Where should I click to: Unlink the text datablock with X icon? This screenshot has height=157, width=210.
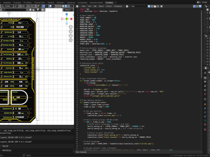(158, 6)
